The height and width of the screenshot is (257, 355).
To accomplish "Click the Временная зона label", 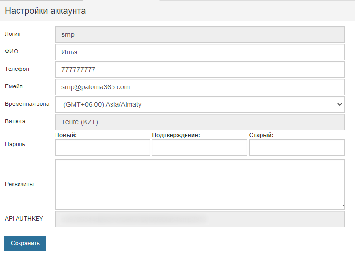I will pyautogui.click(x=27, y=104).
